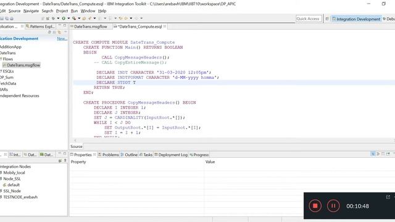Click the Integration Nodes root entry
The height and width of the screenshot is (222, 395).
pyautogui.click(x=15, y=166)
